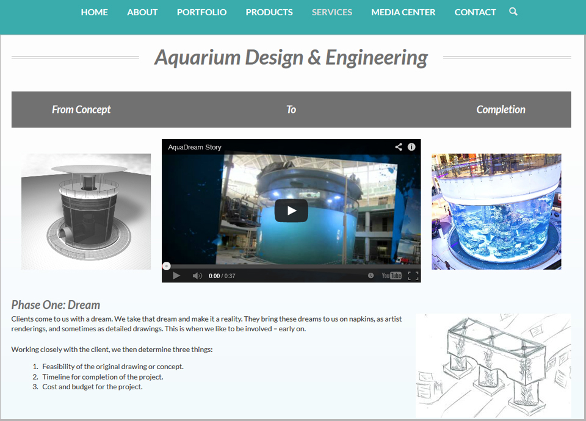This screenshot has width=586, height=421.
Task: Click the pencil sketch aquarium drawing
Action: (493, 365)
